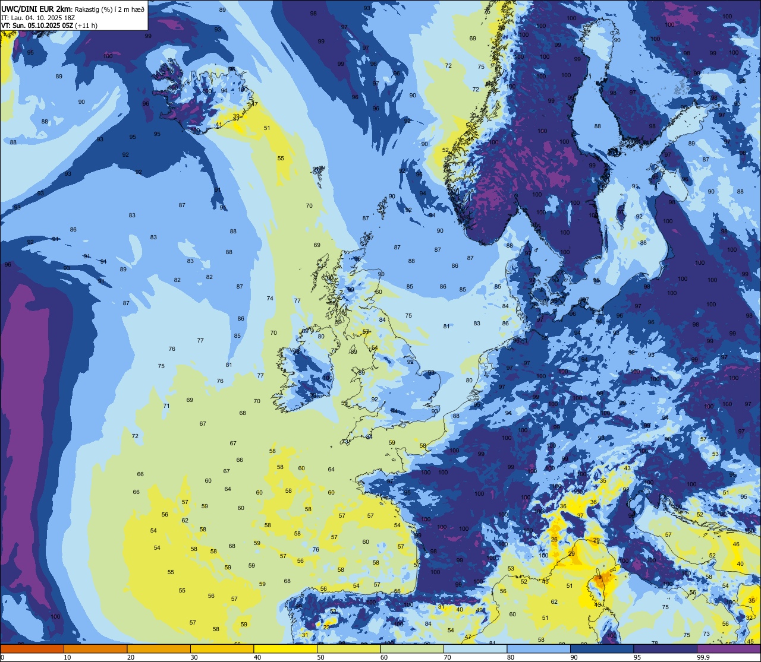Image resolution: width=761 pixels, height=662 pixels.
Task: Click the 40–50% bright yellow legend swatch
Action: [285, 649]
